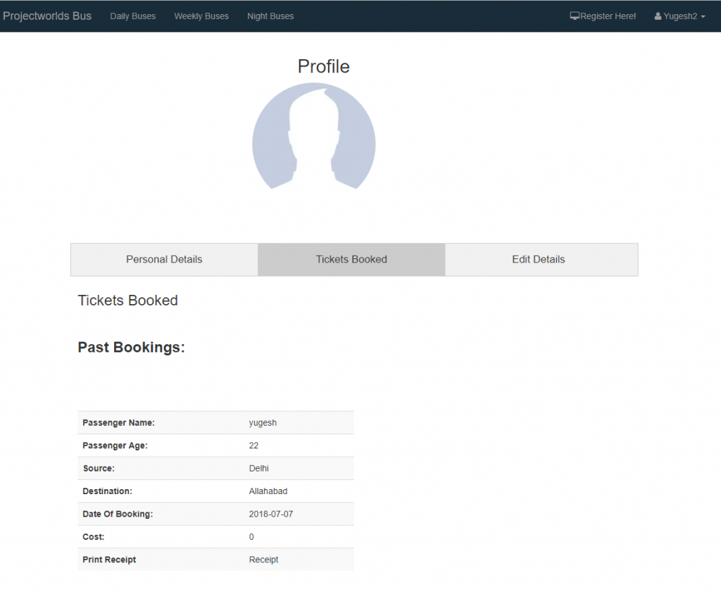Click the Register Here! link

(606, 15)
